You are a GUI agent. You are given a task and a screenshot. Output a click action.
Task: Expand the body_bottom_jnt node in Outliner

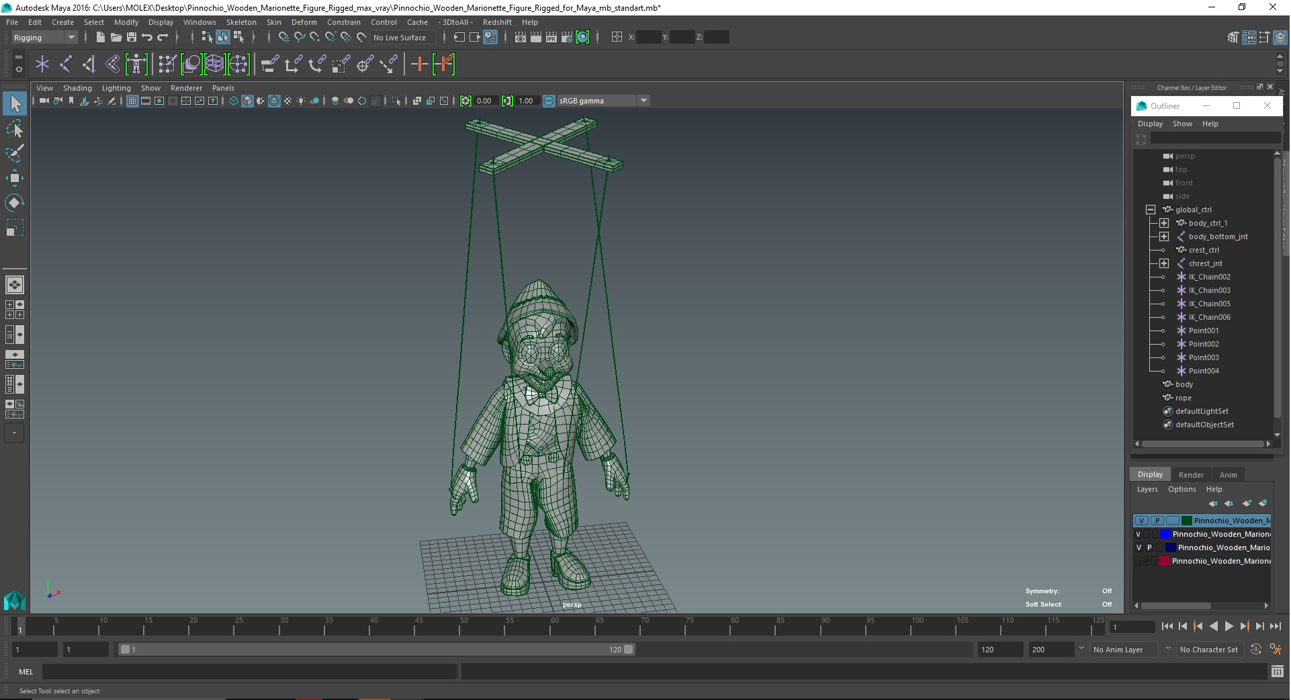[x=1164, y=236]
